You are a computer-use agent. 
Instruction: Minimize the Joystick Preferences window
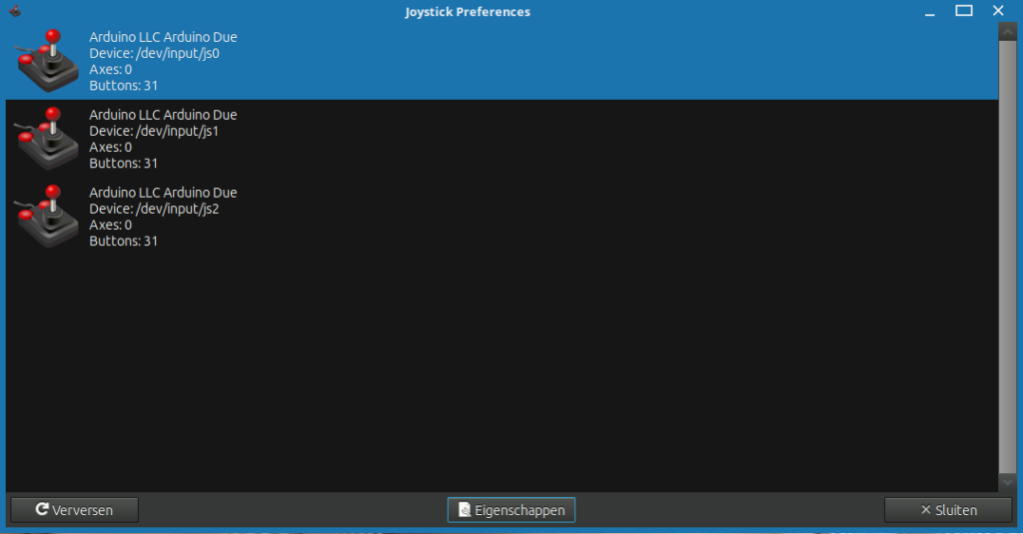[930, 12]
